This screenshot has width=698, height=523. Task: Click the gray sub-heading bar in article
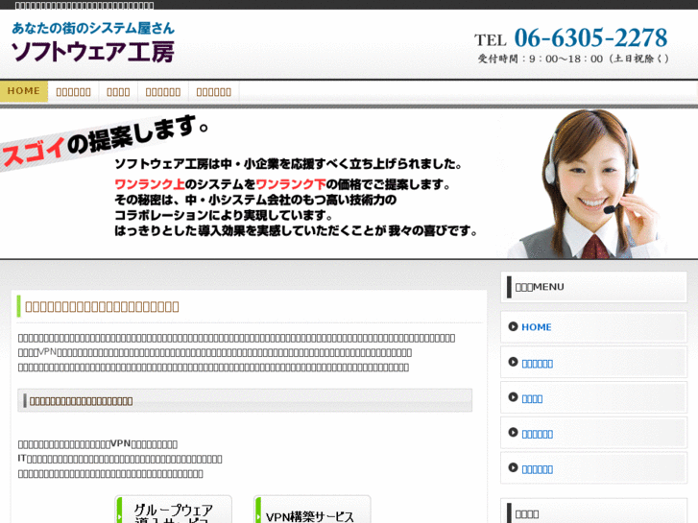[245, 400]
